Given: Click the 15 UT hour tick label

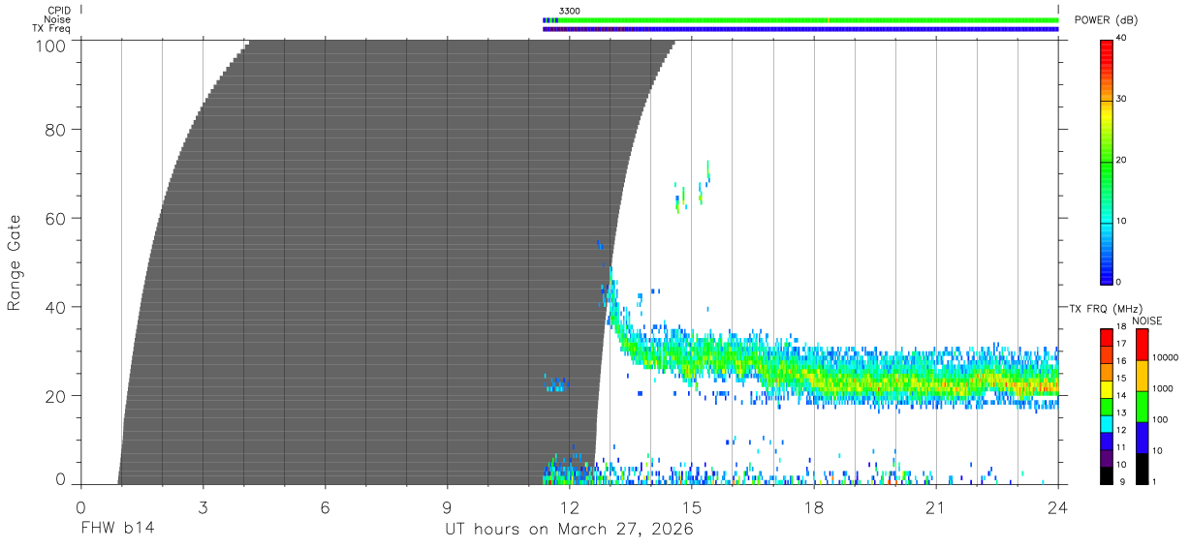Looking at the screenshot, I should (x=691, y=507).
